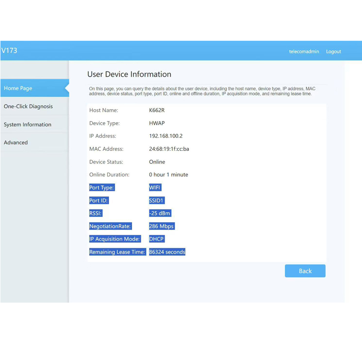Go to the System Information section

coord(28,124)
